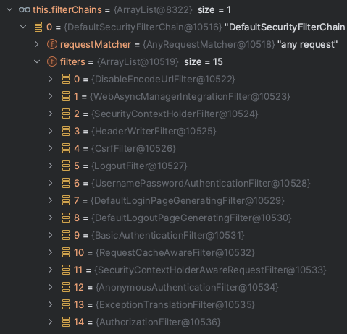
Task: Click the list element icon for DefaultSecurityFilterChain
Action: point(38,27)
